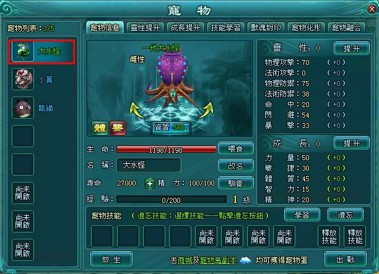Switch to the 靈性提升 tab

(x=145, y=27)
